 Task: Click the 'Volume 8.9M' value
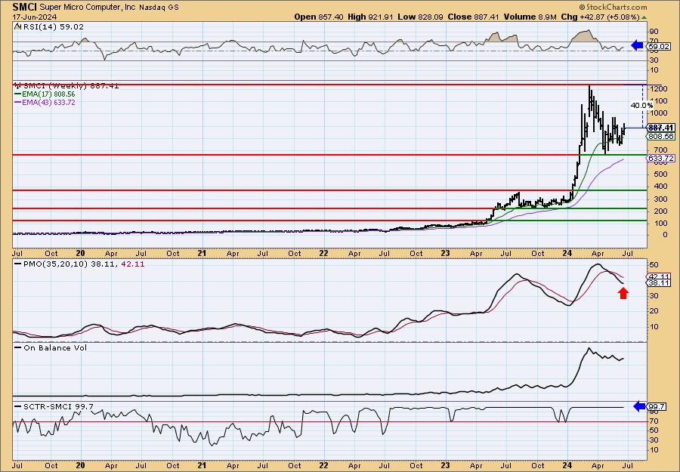(529, 17)
